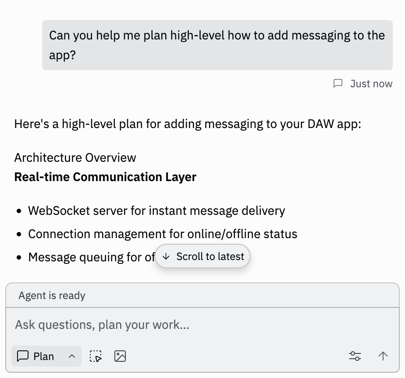
Task: Open the Plan mode selector
Action: pos(46,356)
